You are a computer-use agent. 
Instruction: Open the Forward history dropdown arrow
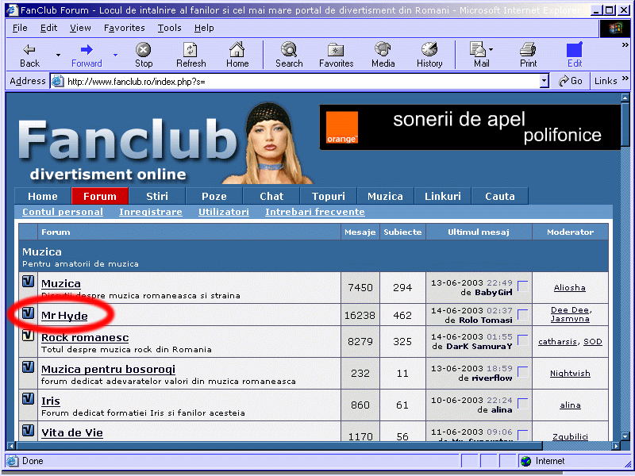[x=115, y=55]
